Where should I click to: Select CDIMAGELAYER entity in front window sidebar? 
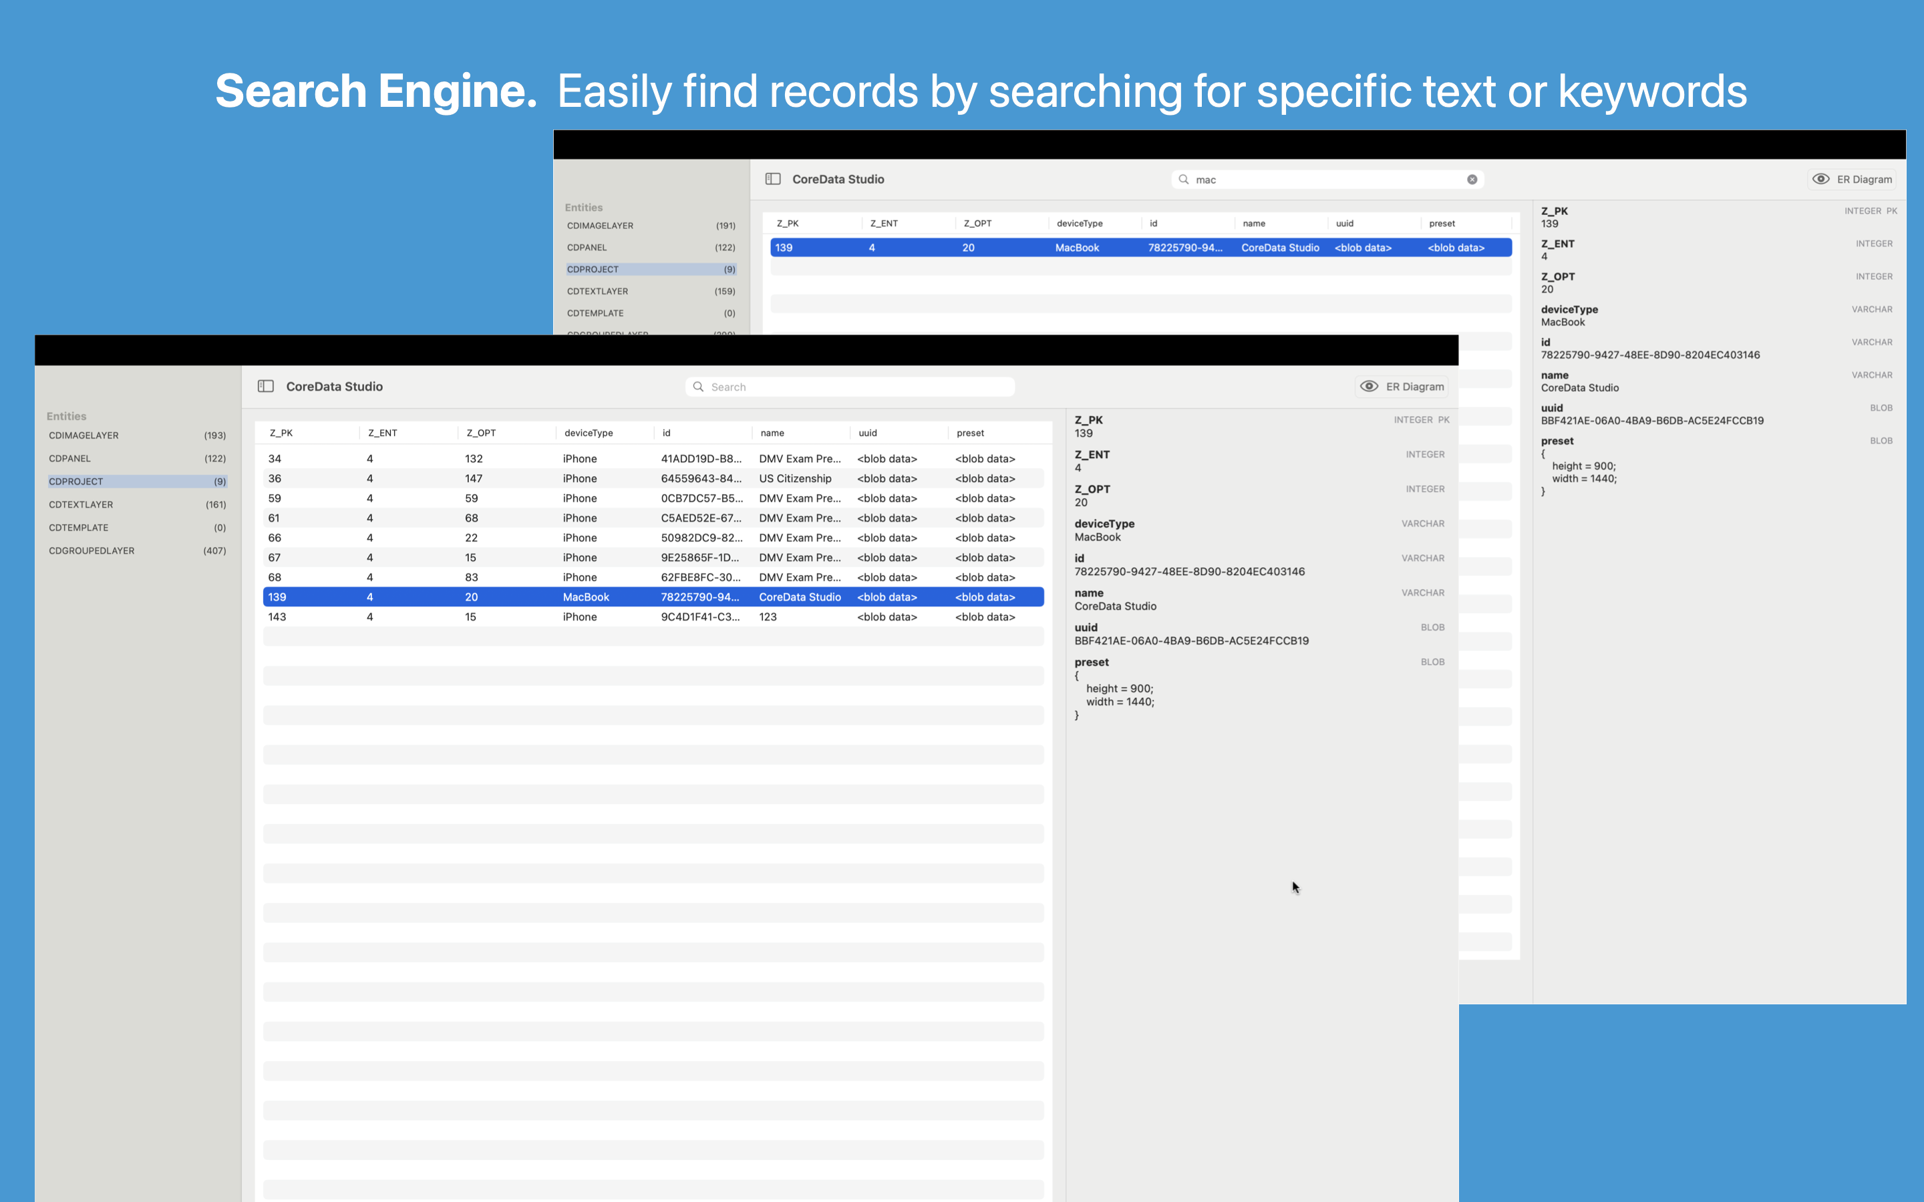(138, 435)
